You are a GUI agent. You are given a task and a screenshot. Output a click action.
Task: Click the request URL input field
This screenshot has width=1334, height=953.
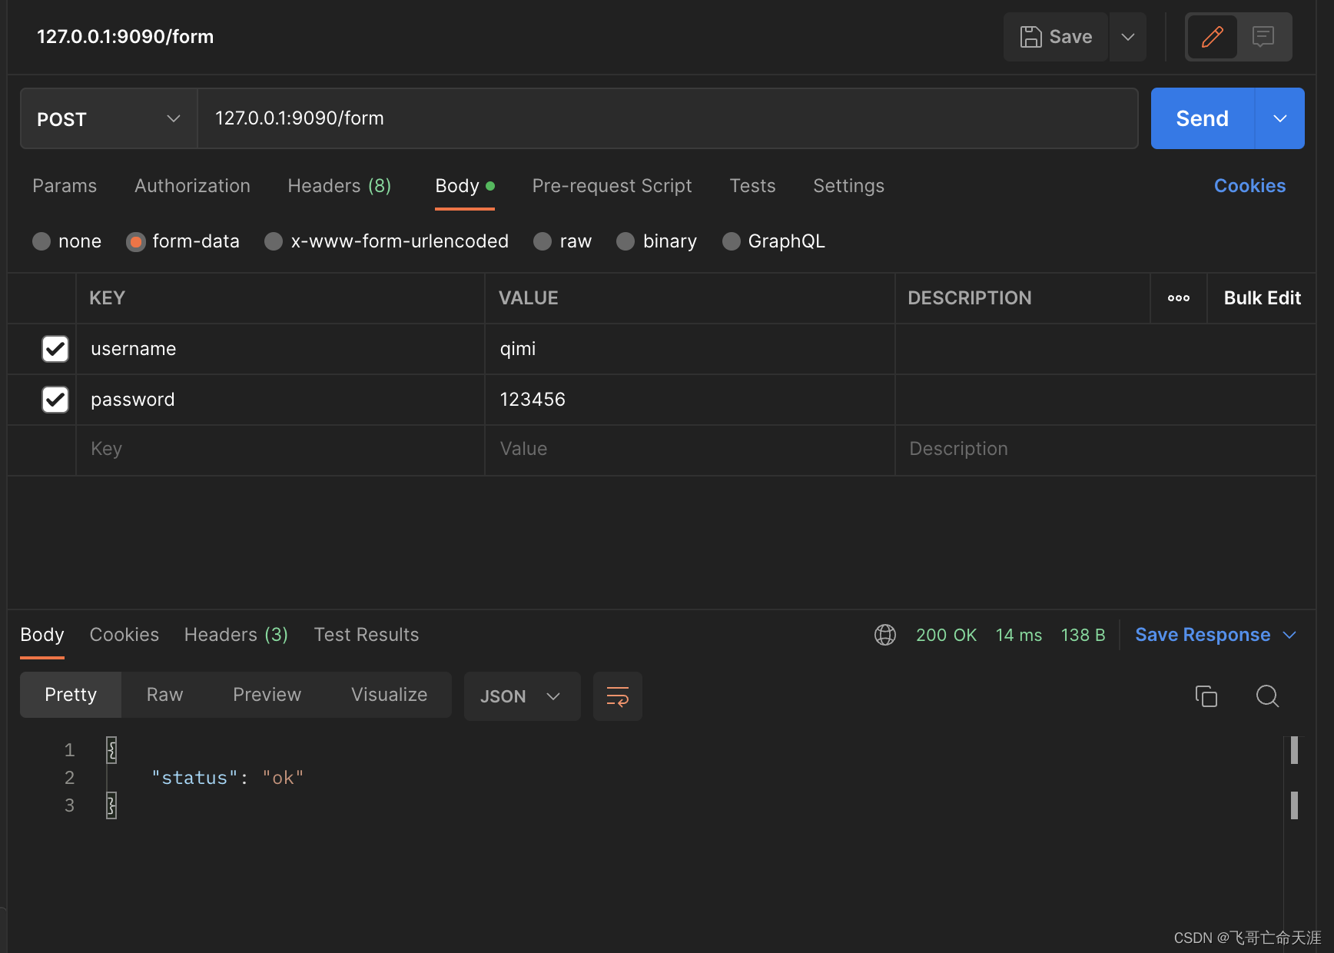pyautogui.click(x=667, y=118)
